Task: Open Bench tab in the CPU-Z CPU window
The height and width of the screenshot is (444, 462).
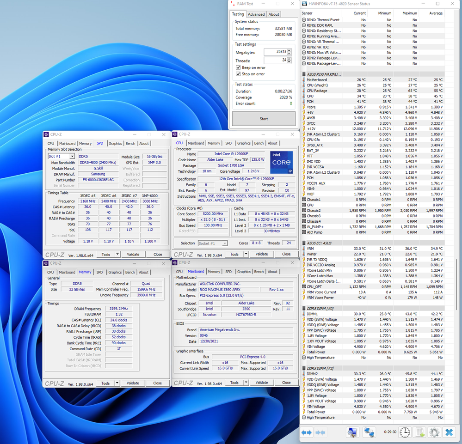Action: pos(259,143)
